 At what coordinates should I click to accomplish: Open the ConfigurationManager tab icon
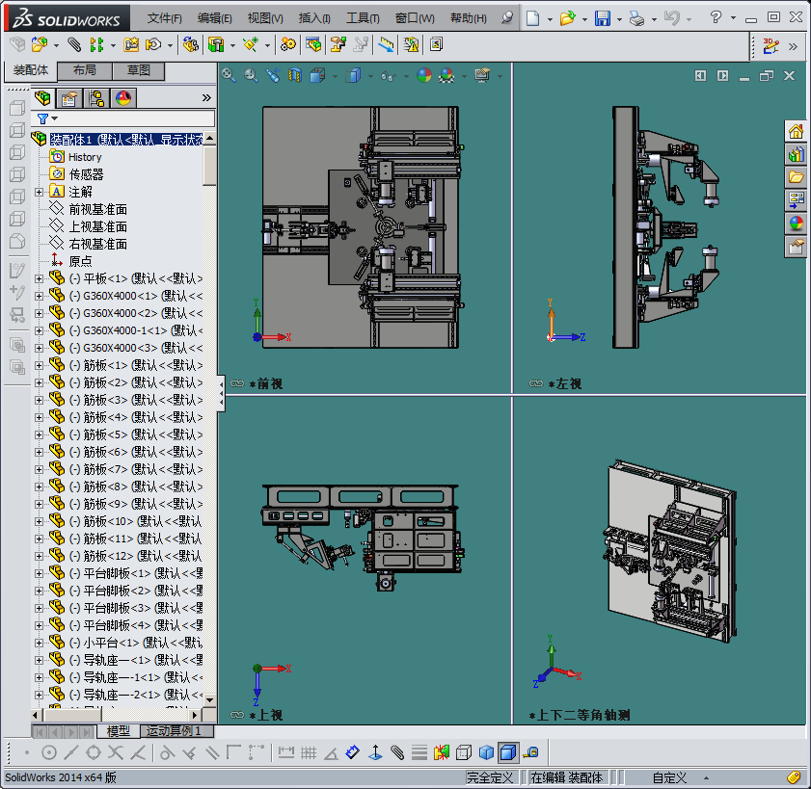[x=96, y=97]
